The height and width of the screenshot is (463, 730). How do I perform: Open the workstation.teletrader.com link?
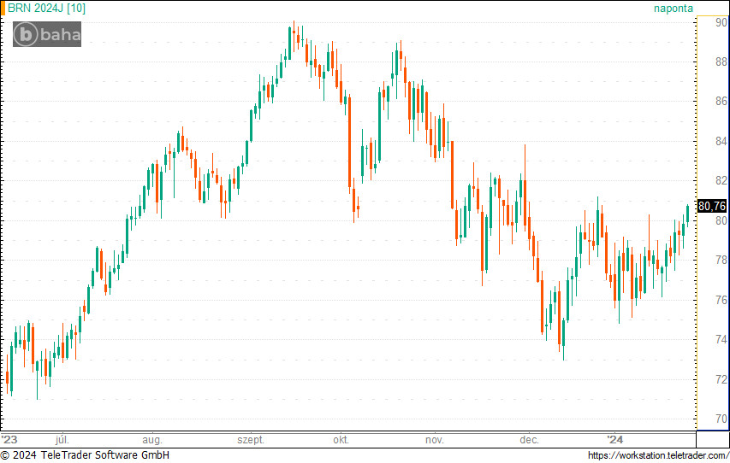pos(658,455)
